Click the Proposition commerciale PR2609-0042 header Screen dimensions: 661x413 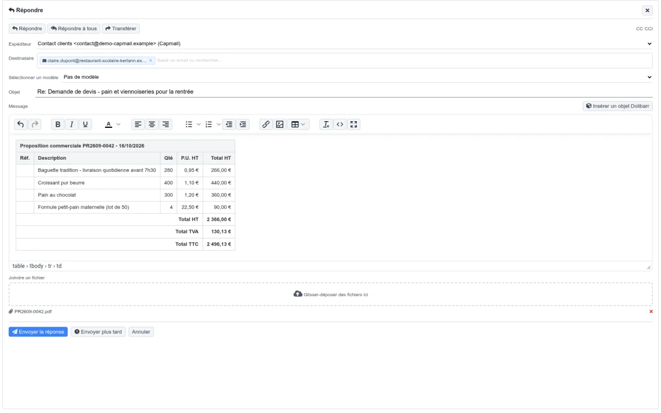pyautogui.click(x=126, y=145)
